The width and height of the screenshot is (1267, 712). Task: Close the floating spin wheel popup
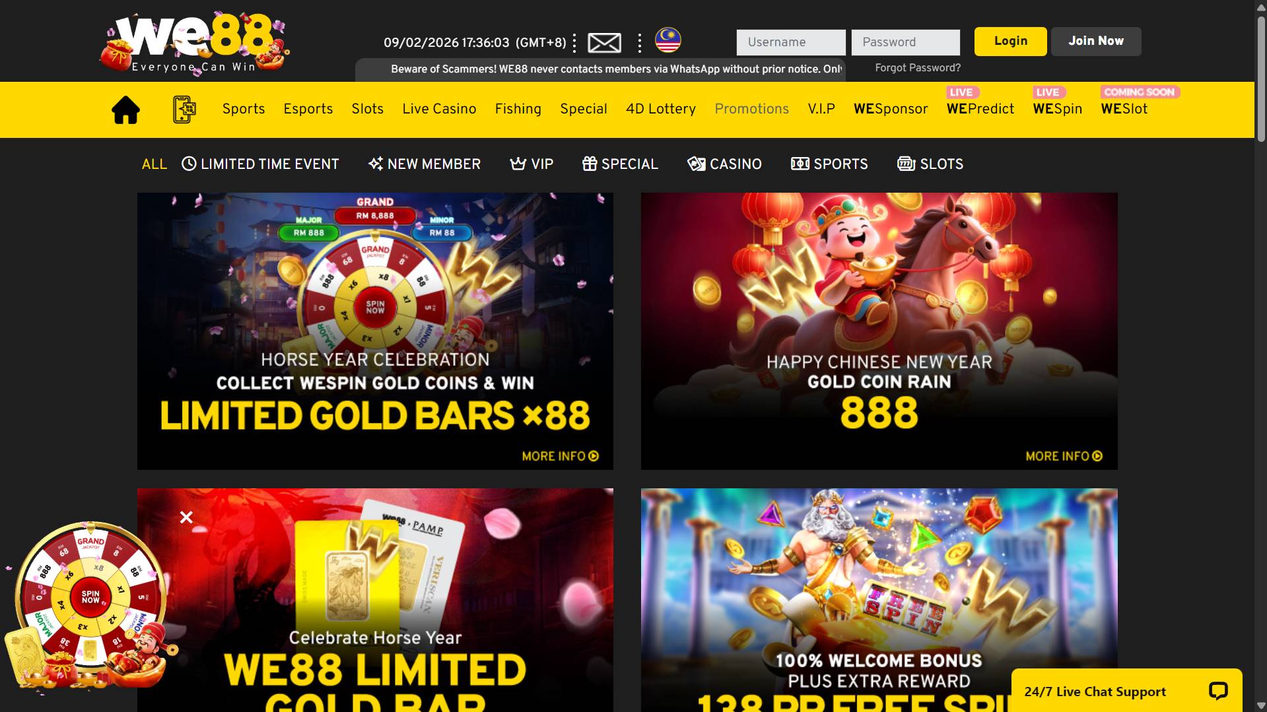pyautogui.click(x=186, y=517)
